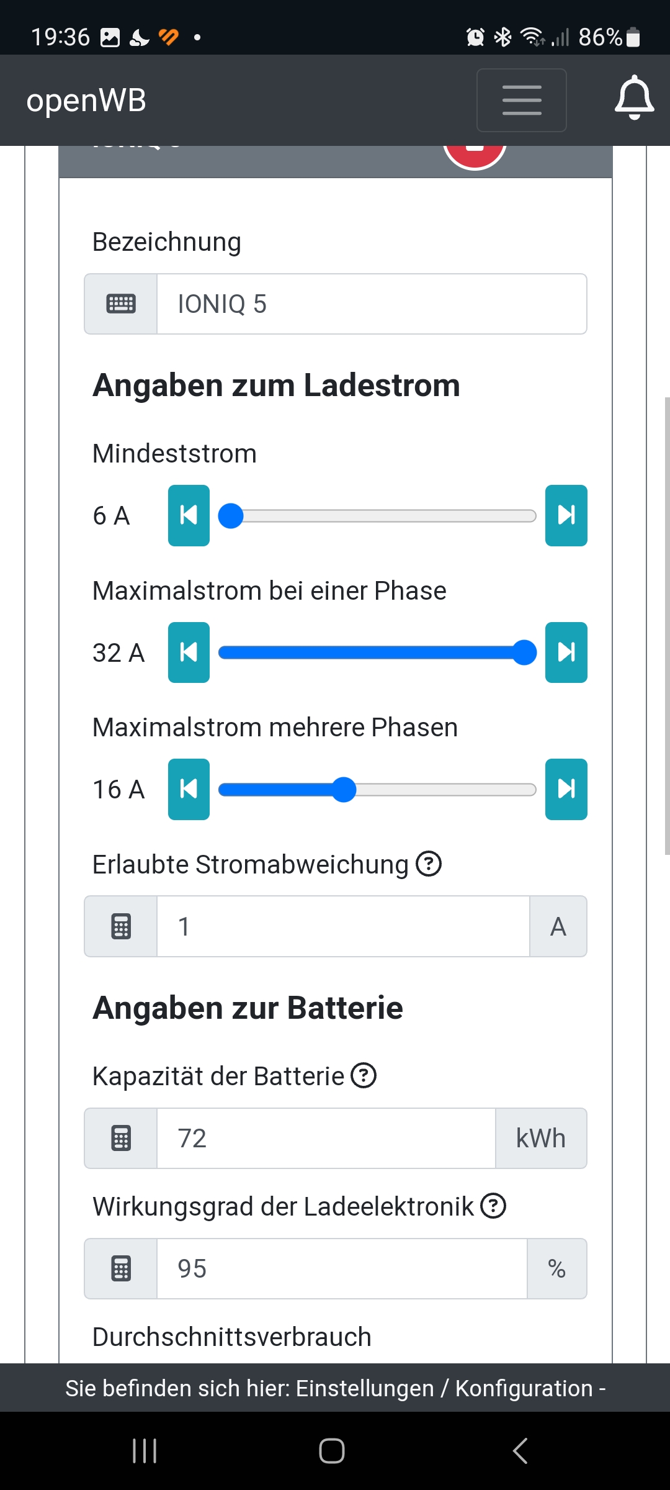Show help for Kapazität der Batterie

point(364,1075)
